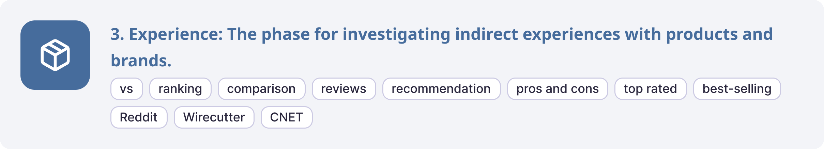Choose the 'best-selling' keyword tag
Viewport: 824px width, 149px height.
tap(737, 89)
